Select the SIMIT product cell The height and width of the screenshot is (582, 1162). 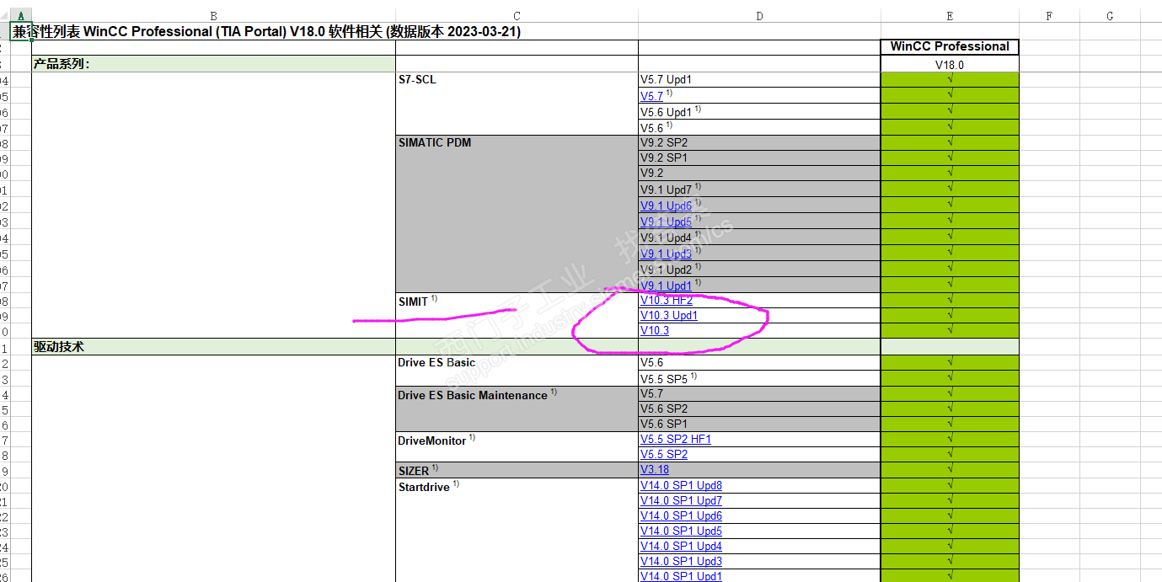517,315
